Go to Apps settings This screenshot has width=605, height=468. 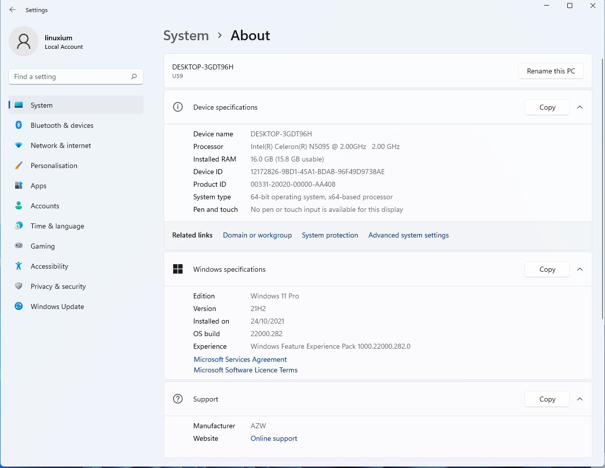pyautogui.click(x=76, y=186)
